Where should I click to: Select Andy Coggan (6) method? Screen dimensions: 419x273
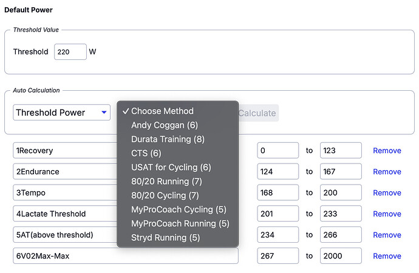tap(178, 125)
